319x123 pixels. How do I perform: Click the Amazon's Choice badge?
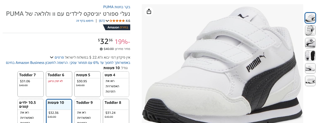coord(116,27)
